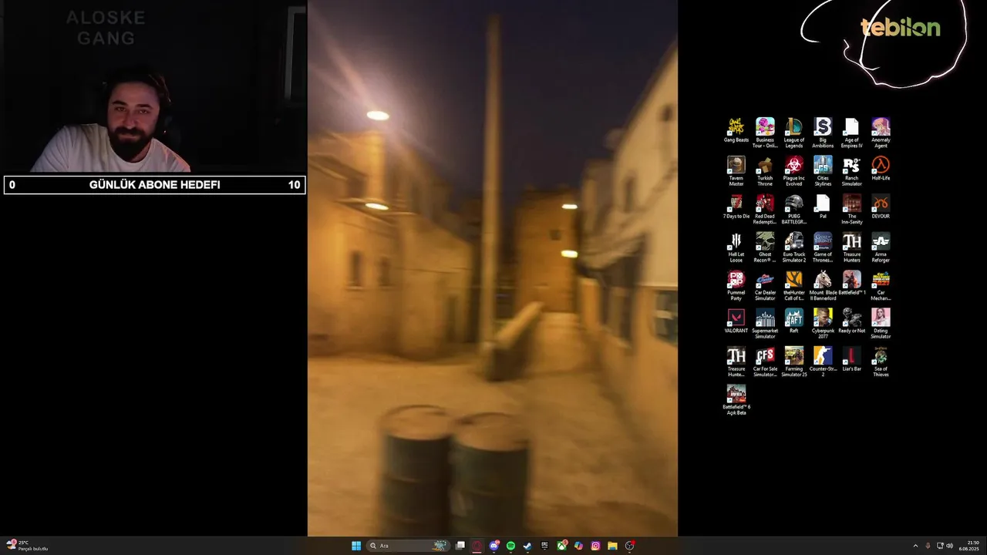Click theHunter Call of the Wild icon
The width and height of the screenshot is (987, 555).
pyautogui.click(x=794, y=285)
